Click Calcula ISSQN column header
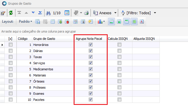 (119, 39)
